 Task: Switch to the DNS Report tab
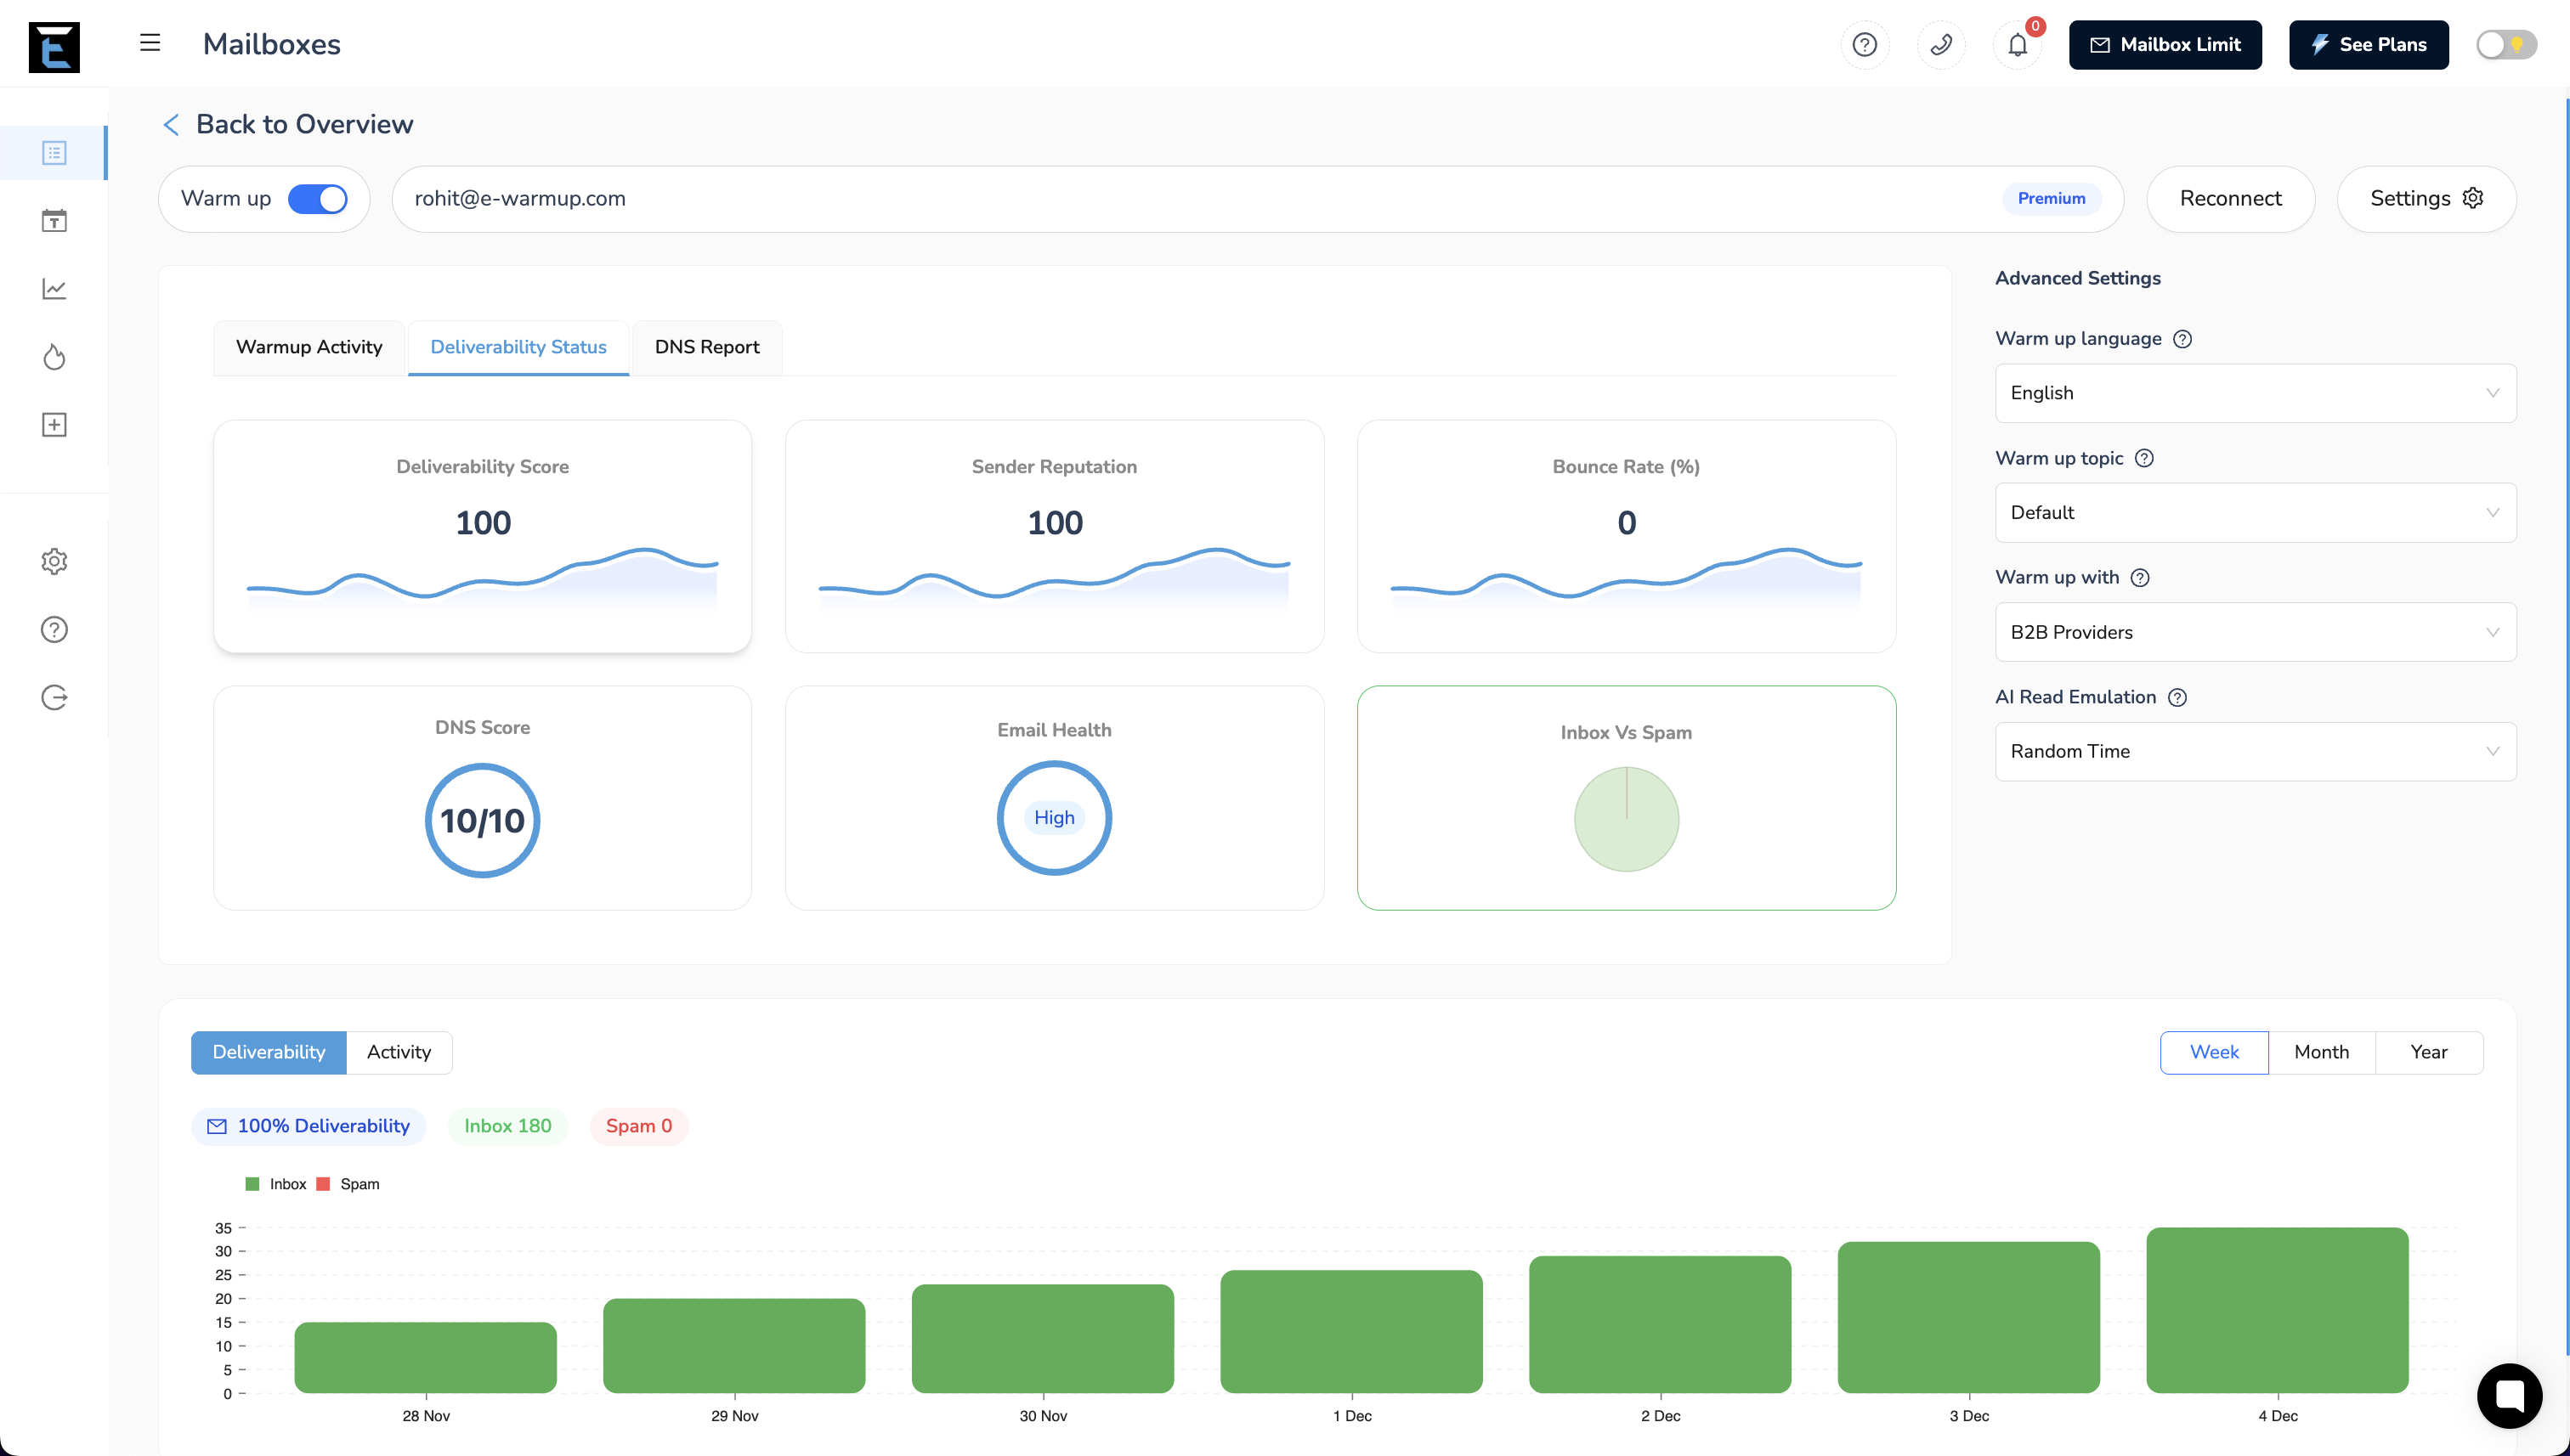tap(706, 347)
